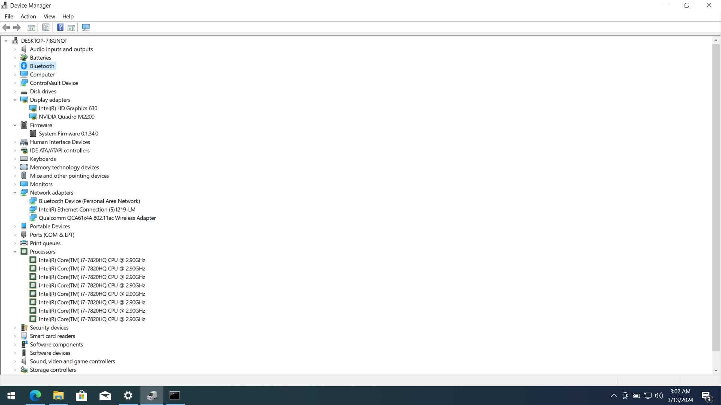
Task: Toggle the Monitors category expansion
Action: click(x=15, y=183)
